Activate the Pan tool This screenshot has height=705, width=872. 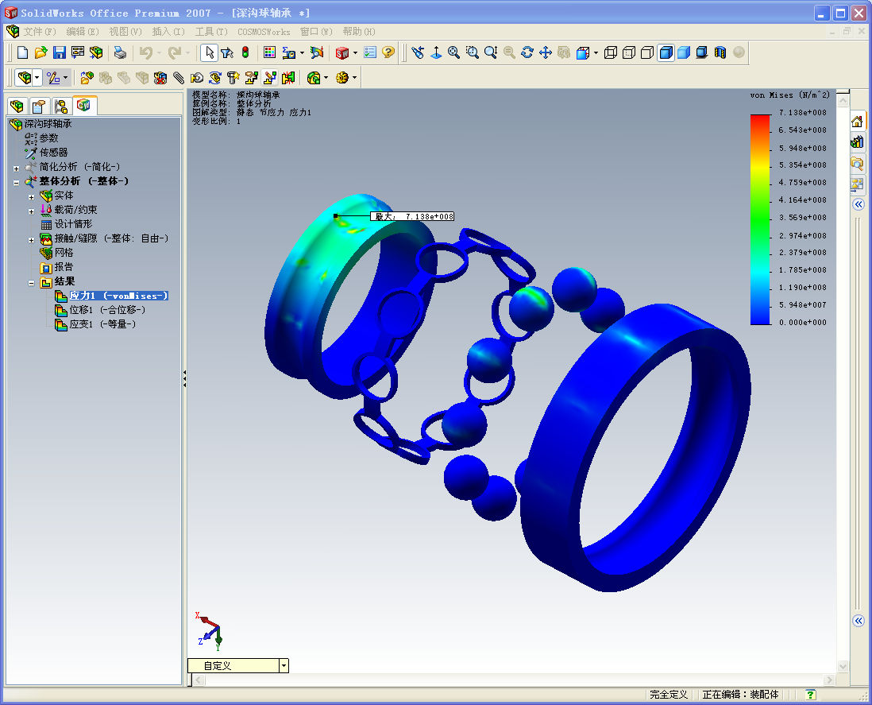pos(546,53)
